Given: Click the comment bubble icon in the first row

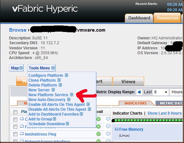Looking at the screenshot, I should (108, 119).
